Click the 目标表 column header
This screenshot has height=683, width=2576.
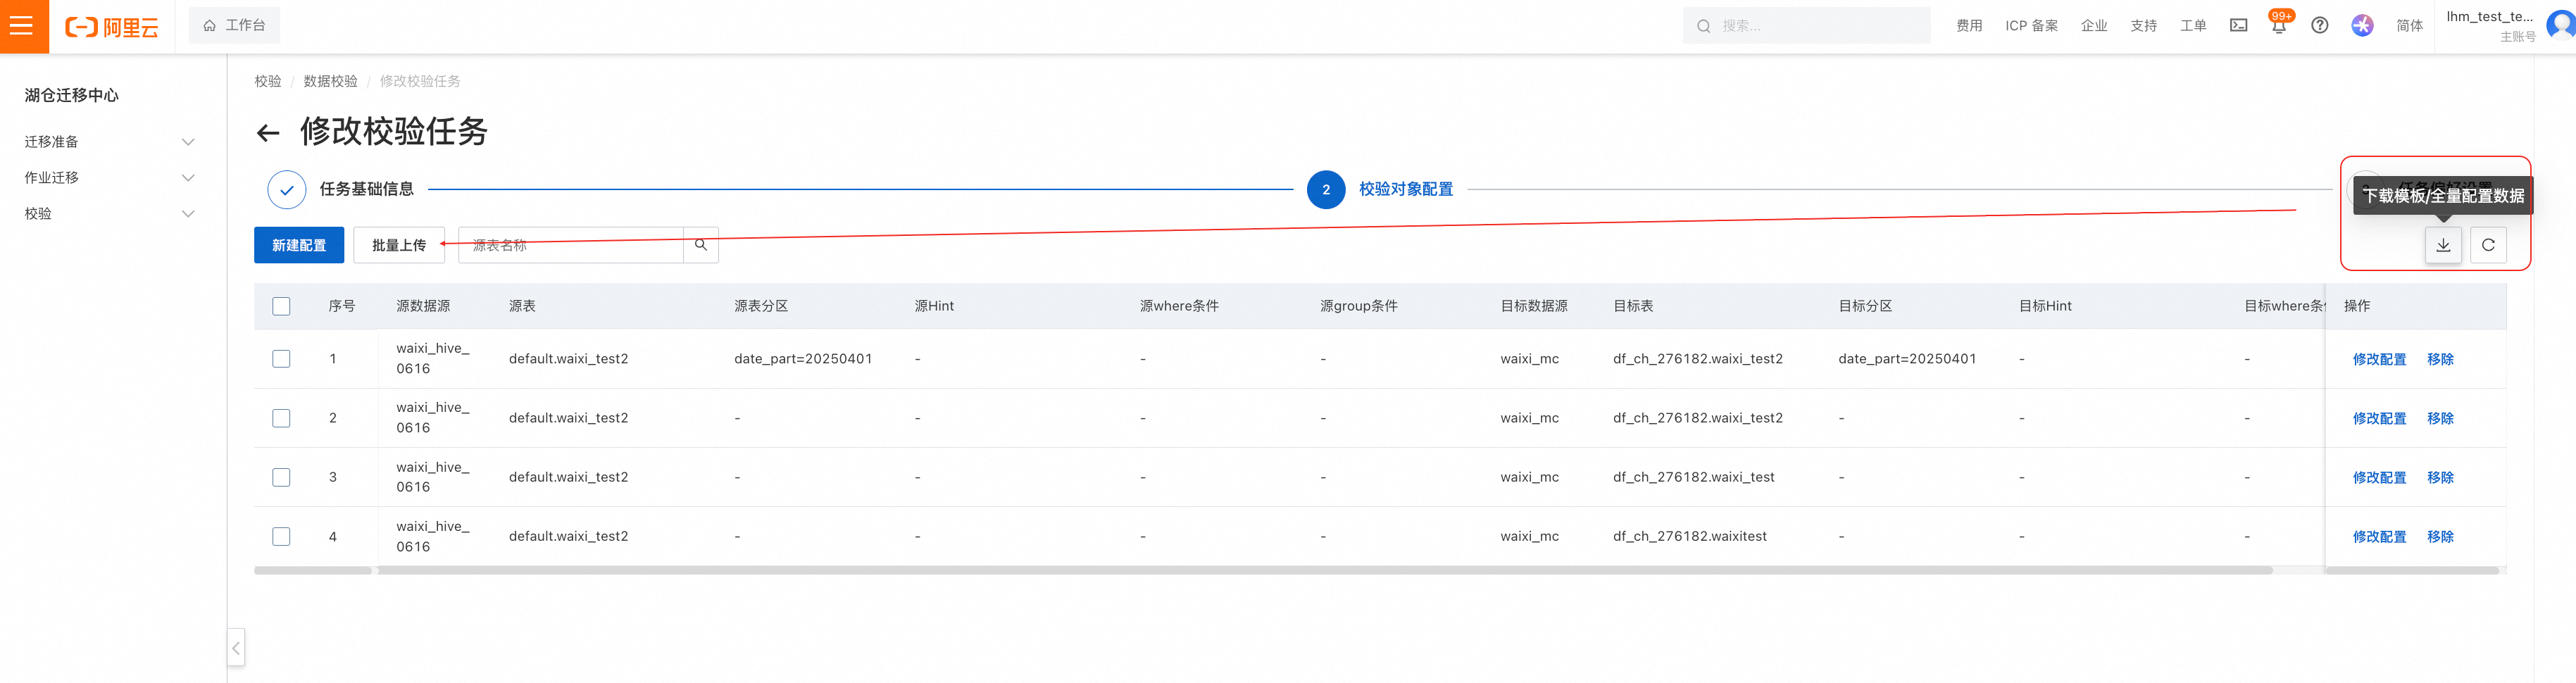click(1632, 306)
